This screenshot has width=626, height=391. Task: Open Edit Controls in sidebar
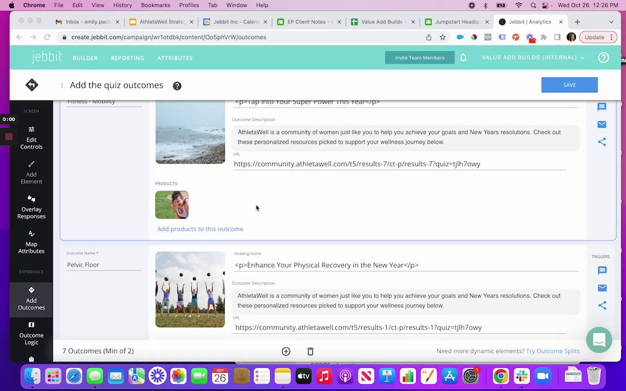(x=31, y=137)
